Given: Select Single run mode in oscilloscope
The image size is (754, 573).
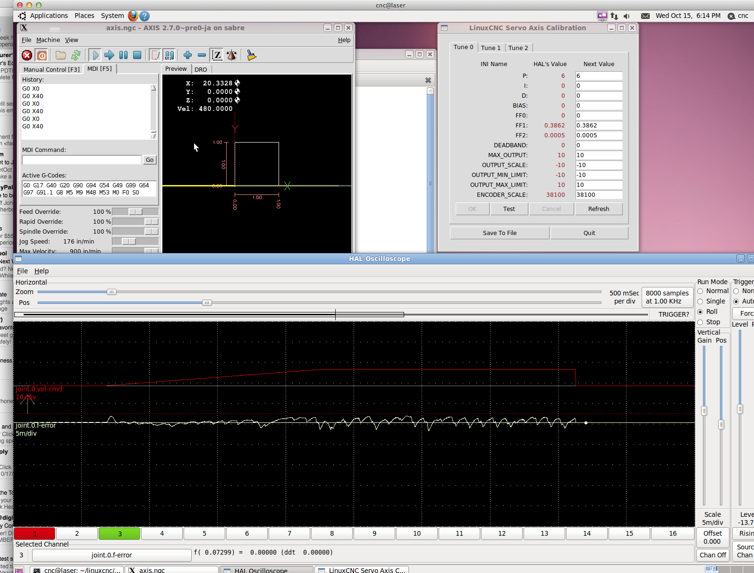Looking at the screenshot, I should [x=711, y=302].
